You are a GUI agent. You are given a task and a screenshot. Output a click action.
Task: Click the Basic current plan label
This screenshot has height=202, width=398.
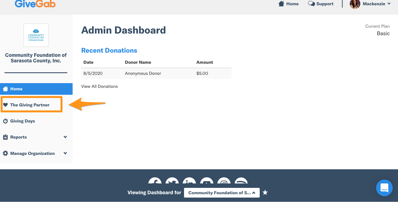[x=383, y=34]
